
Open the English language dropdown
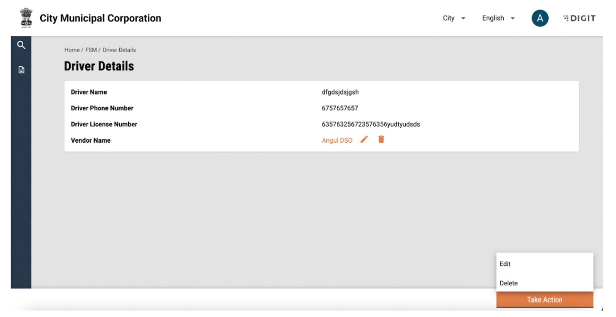(x=498, y=18)
